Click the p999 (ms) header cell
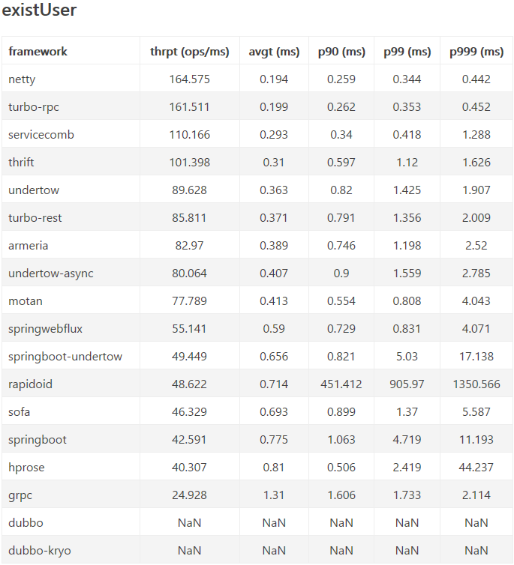Viewport: 514px width, 565px height. point(476,52)
